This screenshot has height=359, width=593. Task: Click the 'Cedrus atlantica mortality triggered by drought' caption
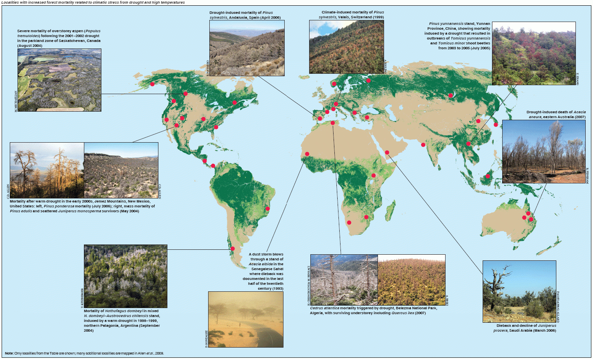point(373,311)
